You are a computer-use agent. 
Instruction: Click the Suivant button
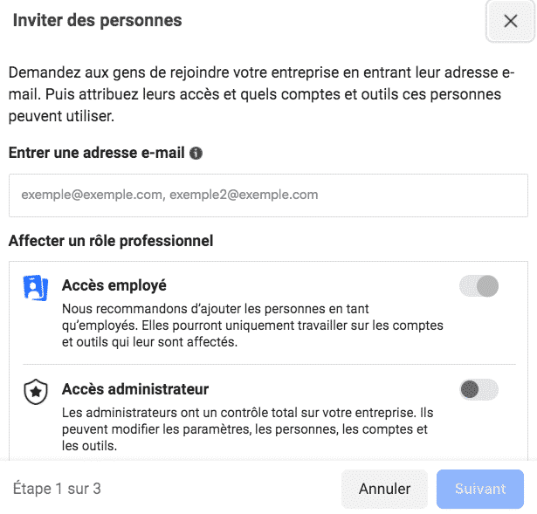point(480,489)
